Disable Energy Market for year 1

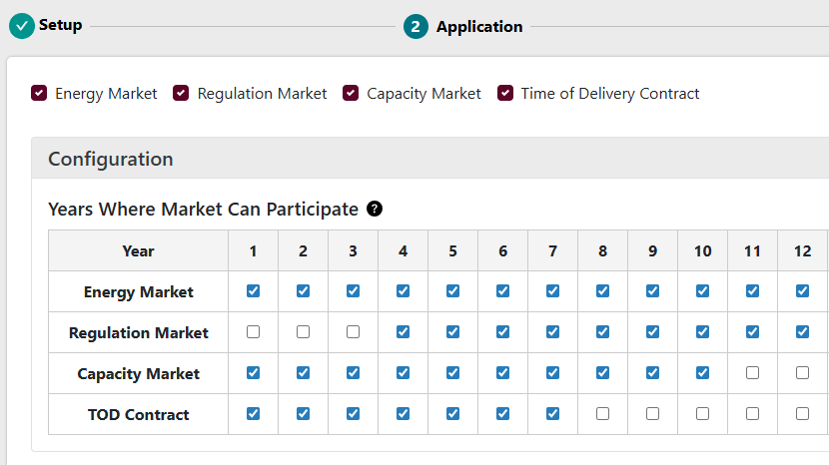coord(253,291)
